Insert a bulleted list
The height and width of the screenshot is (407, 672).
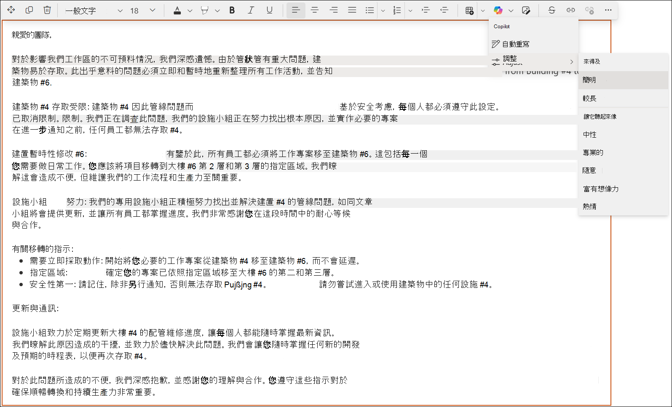point(370,11)
